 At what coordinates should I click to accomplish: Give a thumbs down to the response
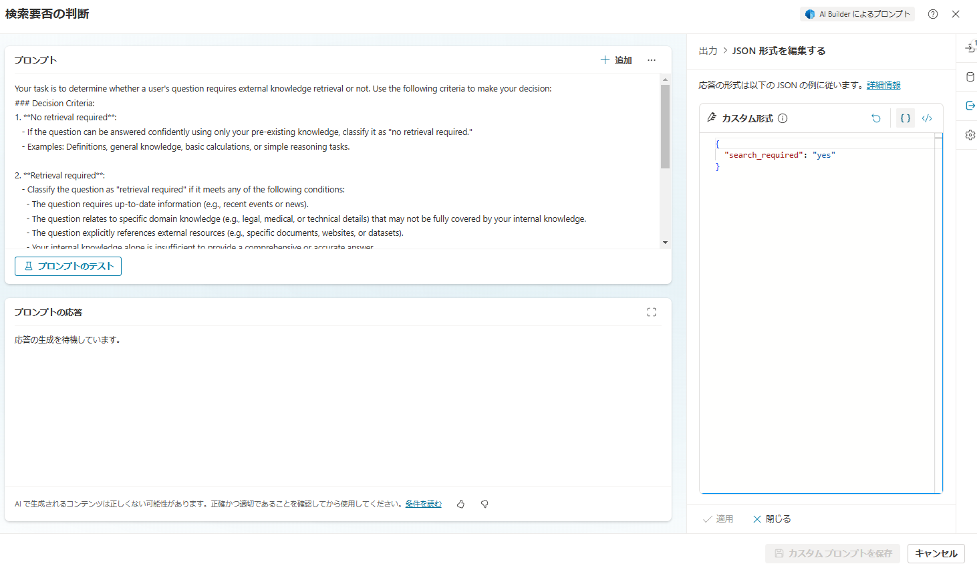pyautogui.click(x=484, y=504)
